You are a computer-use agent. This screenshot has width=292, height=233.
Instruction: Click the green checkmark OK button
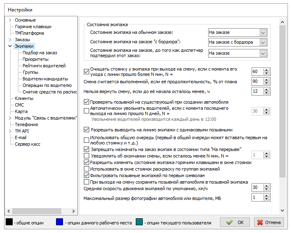235,222
